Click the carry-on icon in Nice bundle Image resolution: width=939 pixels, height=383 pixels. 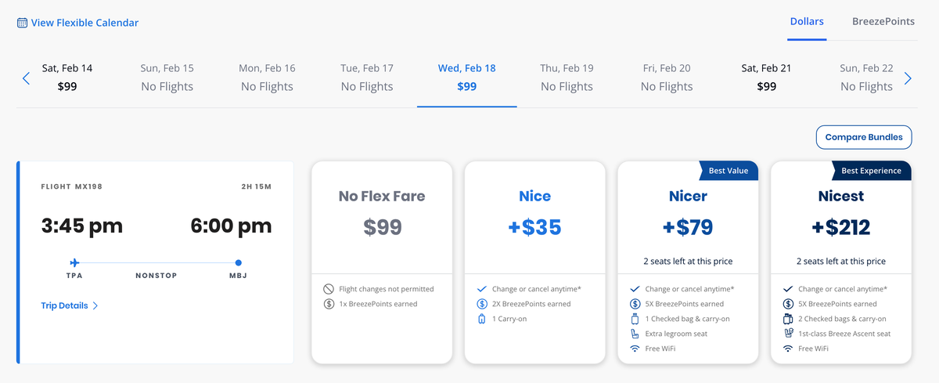click(x=481, y=319)
